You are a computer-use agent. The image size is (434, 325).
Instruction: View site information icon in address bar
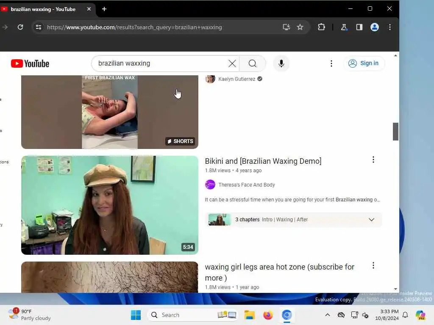39,27
